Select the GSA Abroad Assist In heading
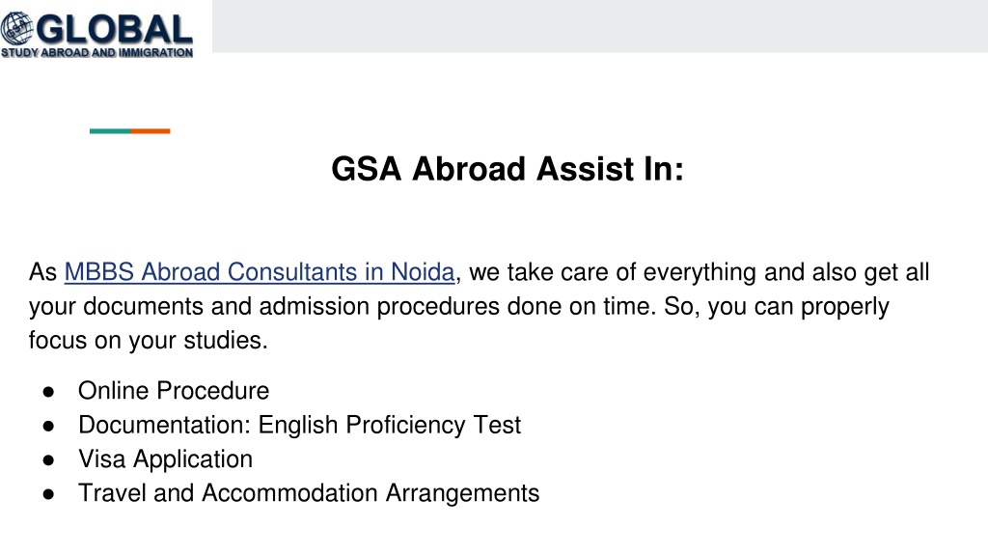This screenshot has height=556, width=988. click(508, 169)
